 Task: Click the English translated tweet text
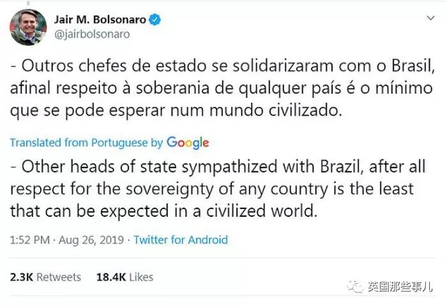pyautogui.click(x=218, y=189)
